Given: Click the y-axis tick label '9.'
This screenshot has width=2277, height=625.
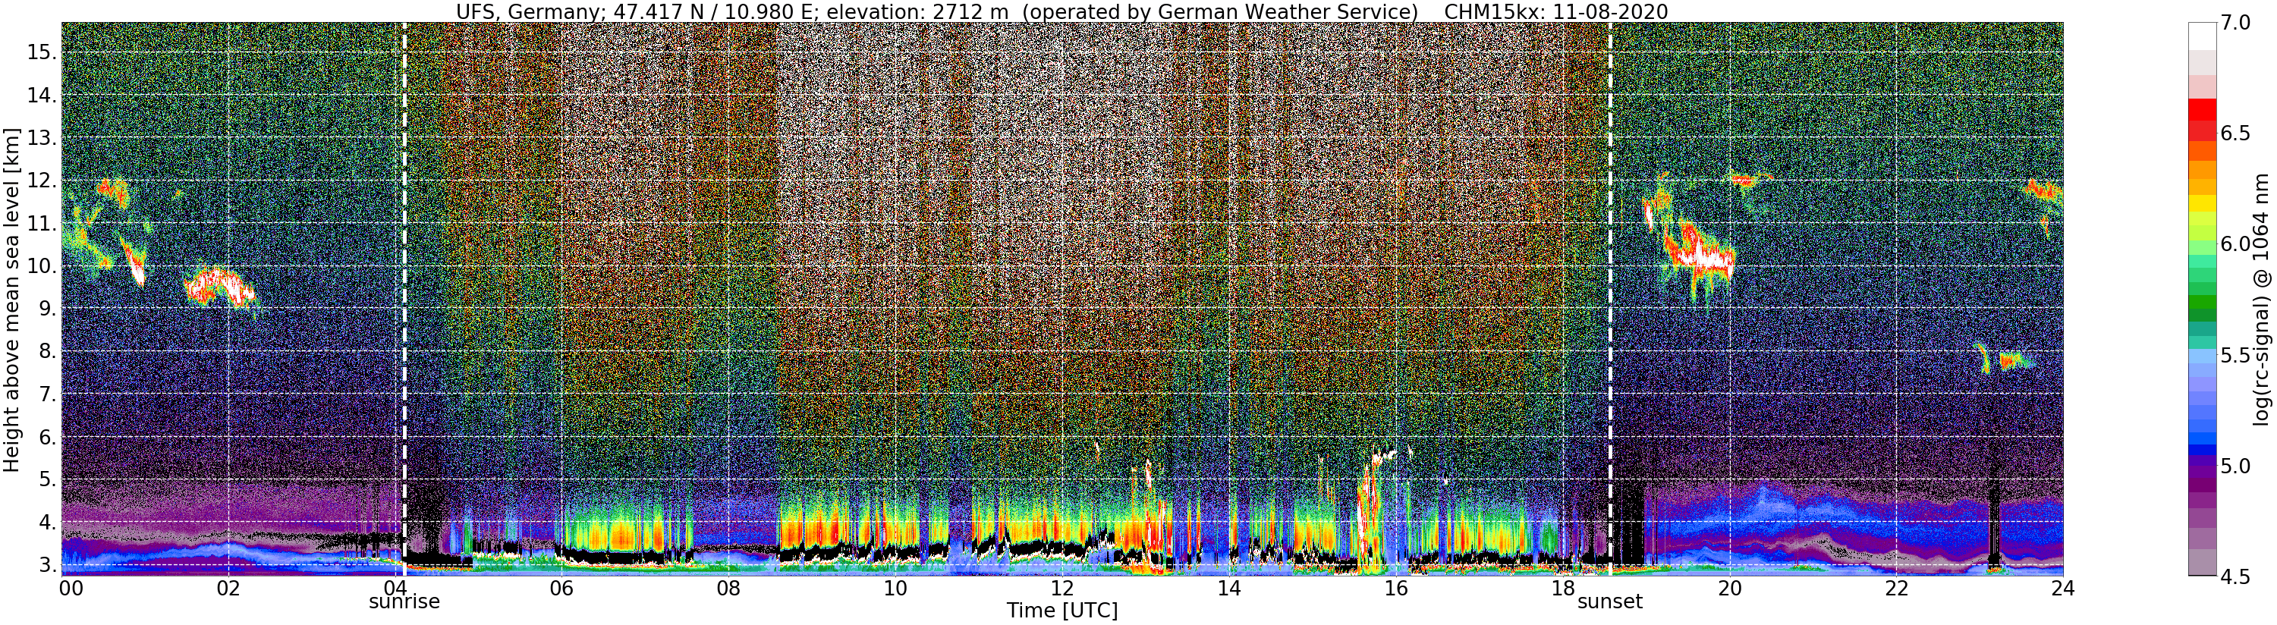Looking at the screenshot, I should tap(48, 309).
